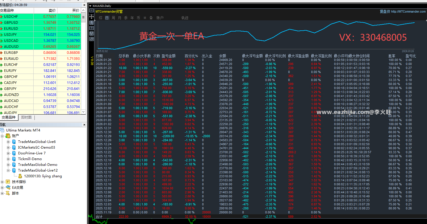
Task: Click the TradeMaxGlobal-Live6 server icon
Action: 14,142
